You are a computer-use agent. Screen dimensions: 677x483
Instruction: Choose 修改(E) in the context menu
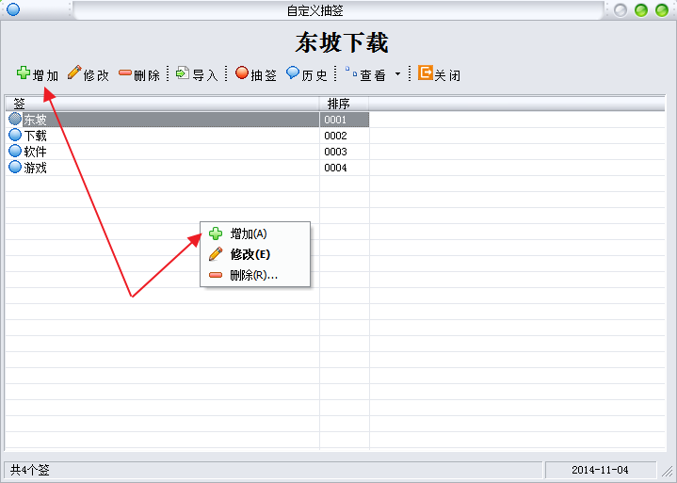[x=255, y=254]
